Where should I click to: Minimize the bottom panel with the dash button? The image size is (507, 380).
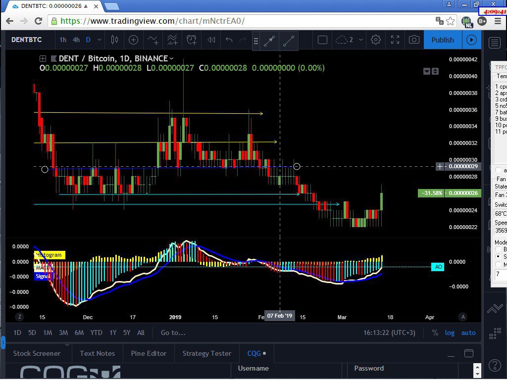pos(451,355)
